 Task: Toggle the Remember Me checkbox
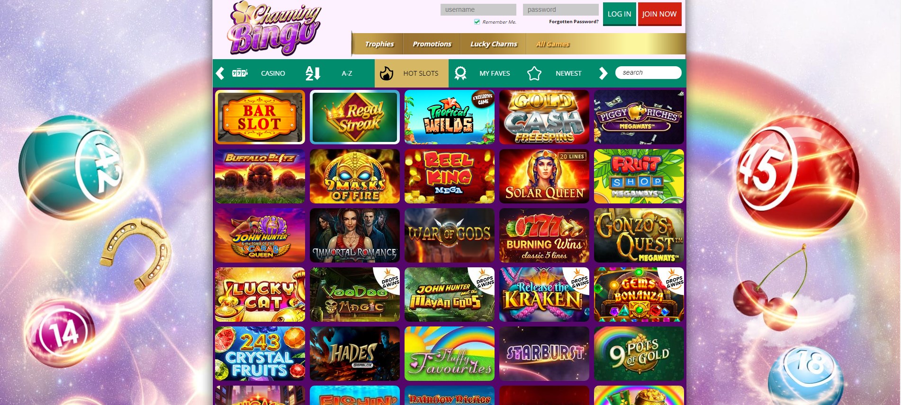coord(477,22)
